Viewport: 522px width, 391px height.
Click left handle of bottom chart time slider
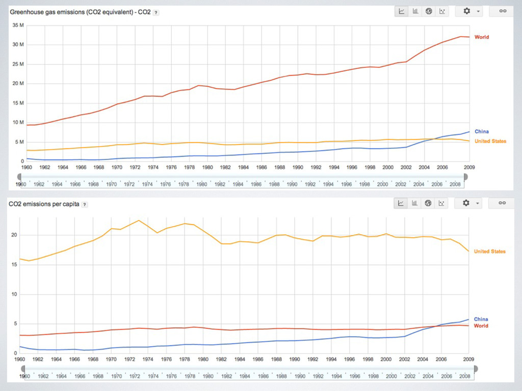pos(23,369)
